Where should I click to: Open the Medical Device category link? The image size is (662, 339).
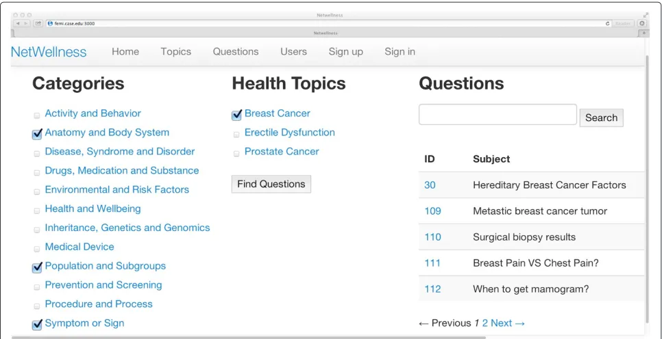(79, 247)
